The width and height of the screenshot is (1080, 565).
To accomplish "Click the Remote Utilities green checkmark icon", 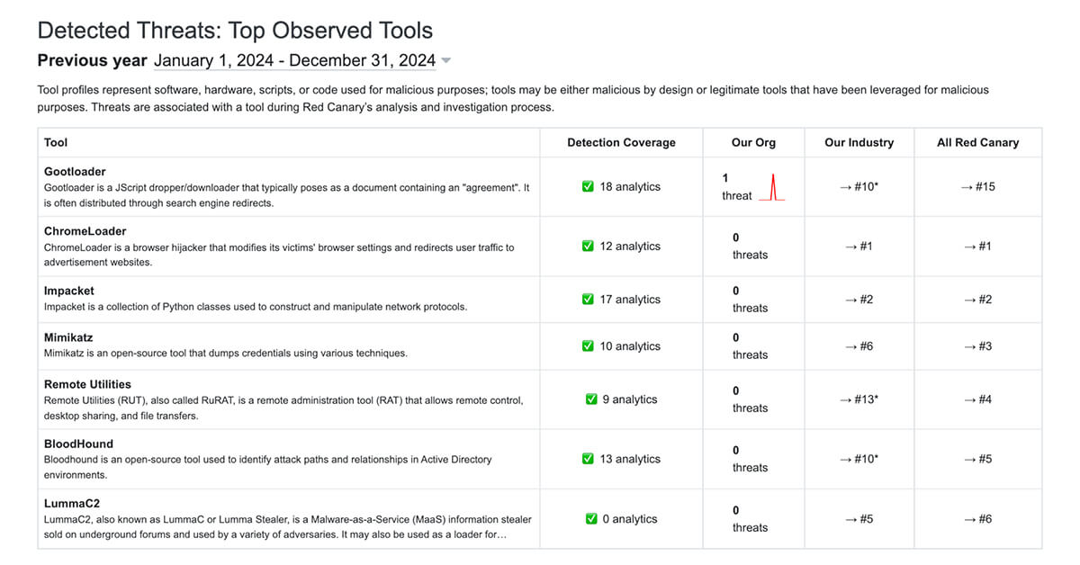I will 591,399.
